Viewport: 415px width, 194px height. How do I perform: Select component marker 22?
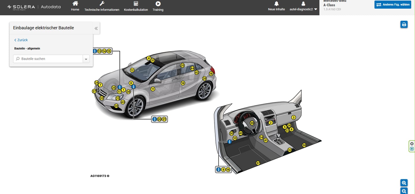tap(287, 130)
